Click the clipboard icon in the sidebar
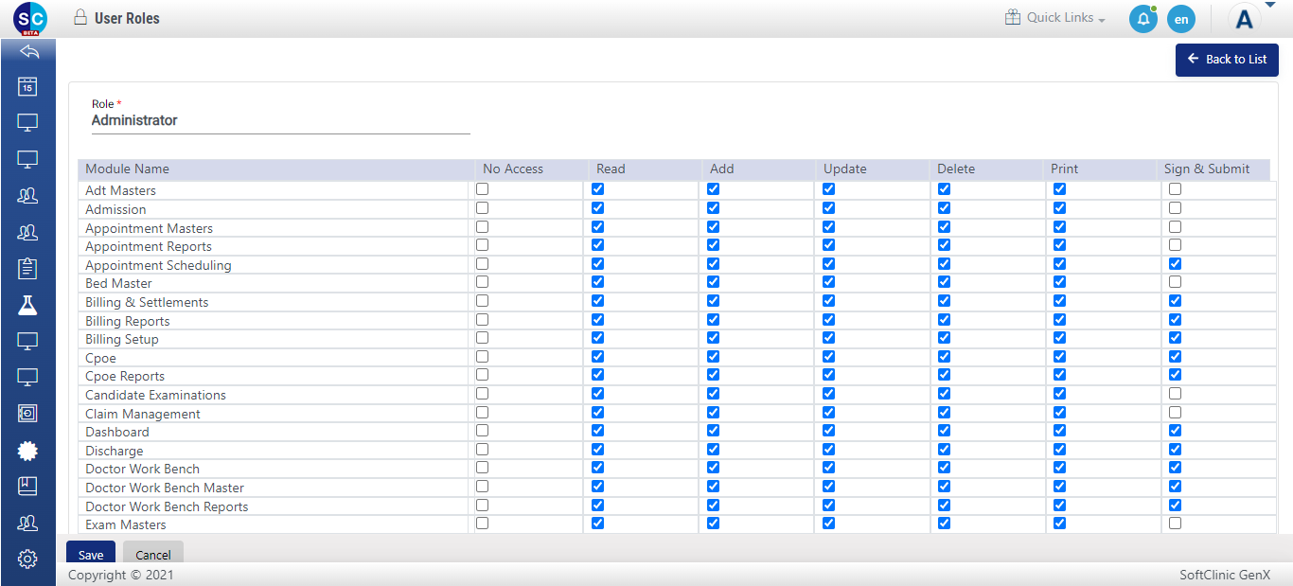The width and height of the screenshot is (1293, 586). click(x=27, y=269)
